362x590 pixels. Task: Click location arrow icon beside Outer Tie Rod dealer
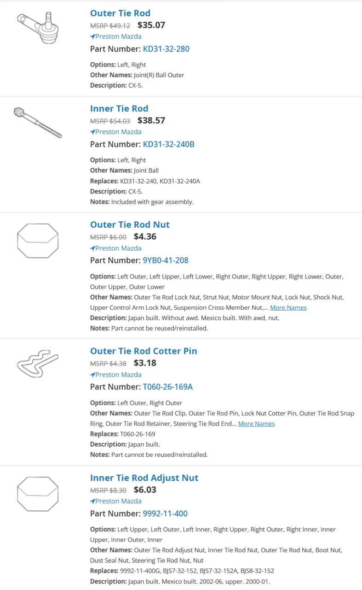(x=92, y=36)
